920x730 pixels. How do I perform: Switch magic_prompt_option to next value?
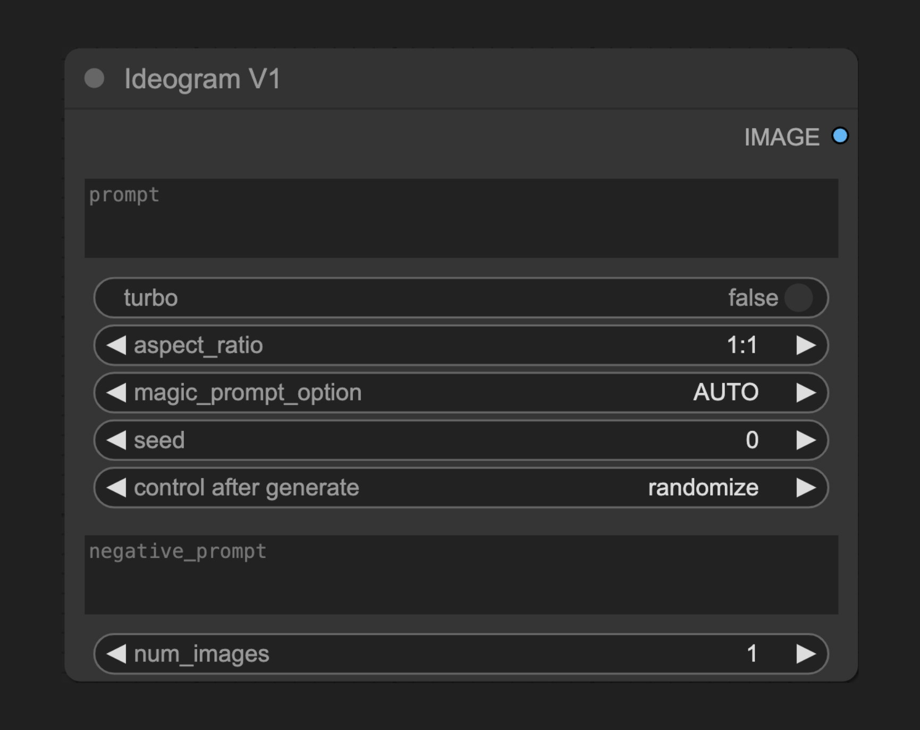click(x=806, y=393)
